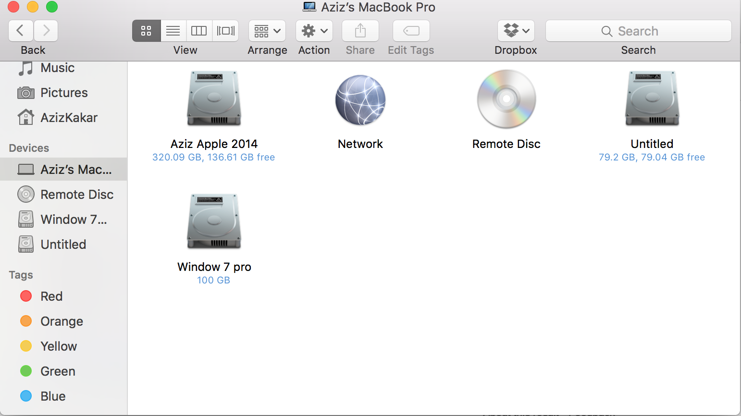
Task: Click the Green tag dot
Action: (x=26, y=371)
